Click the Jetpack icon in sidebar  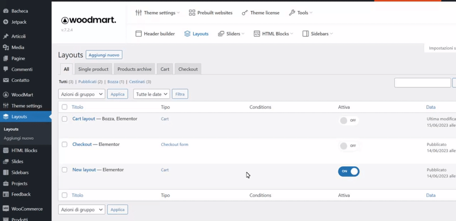tap(5, 22)
